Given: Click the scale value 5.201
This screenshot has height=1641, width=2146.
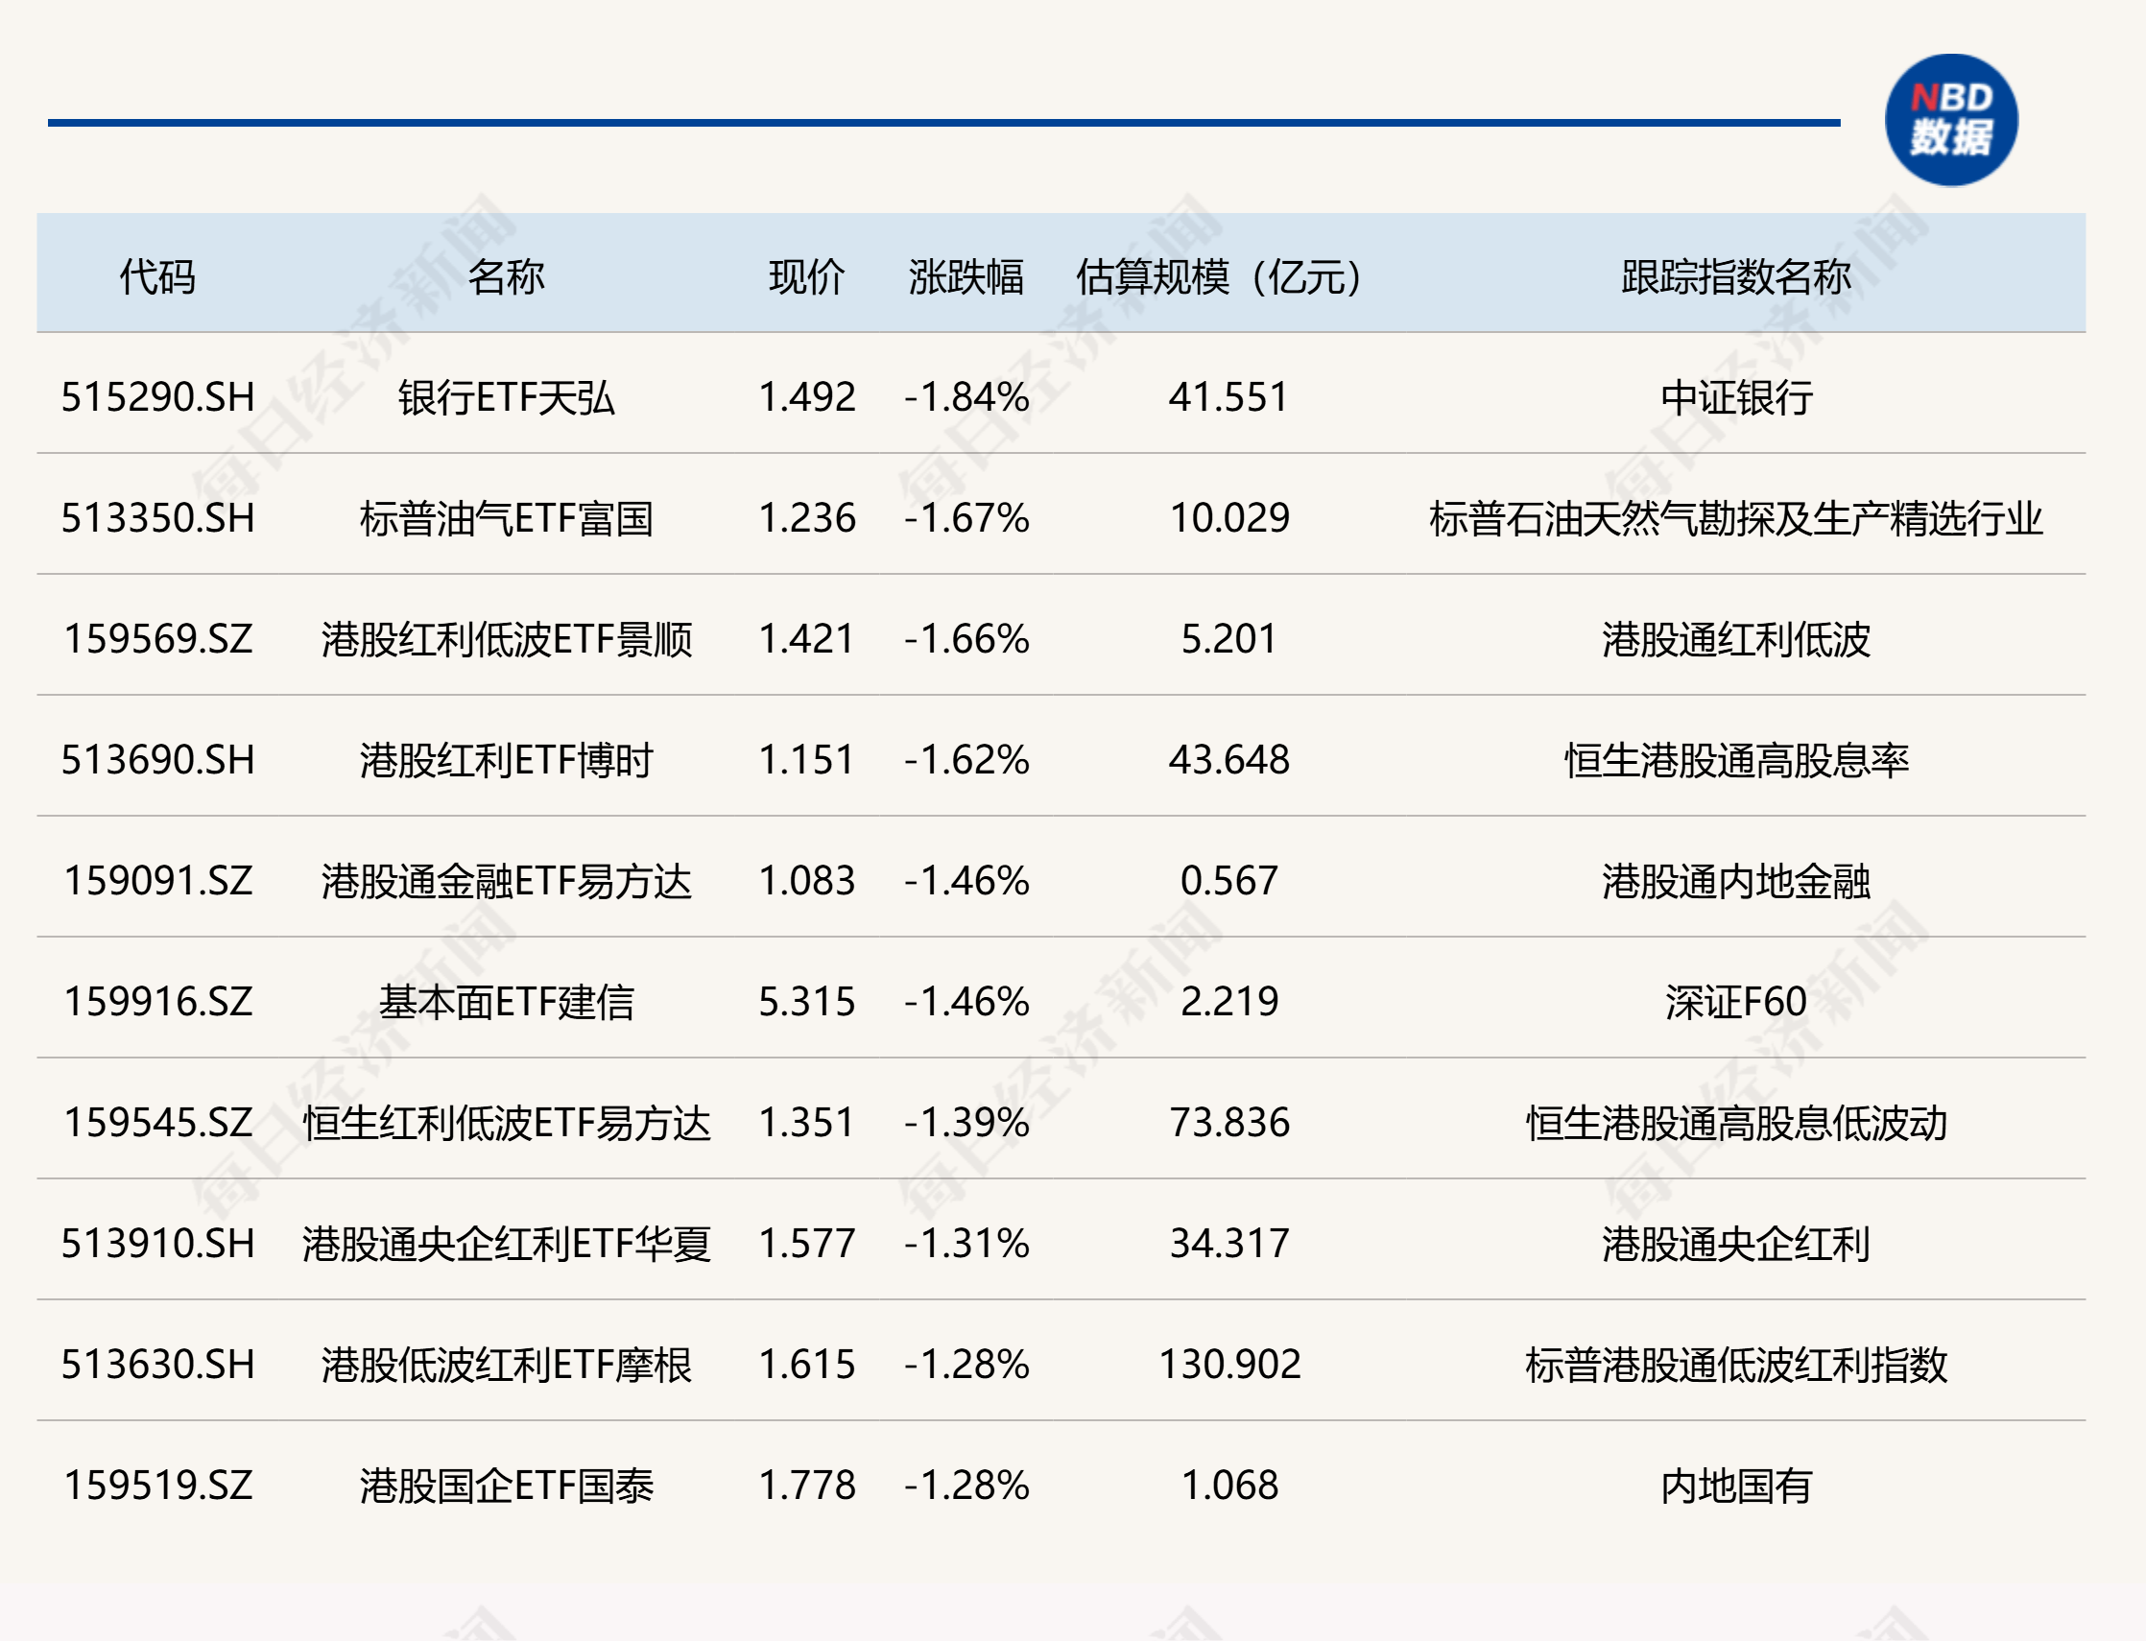Looking at the screenshot, I should click(1228, 640).
